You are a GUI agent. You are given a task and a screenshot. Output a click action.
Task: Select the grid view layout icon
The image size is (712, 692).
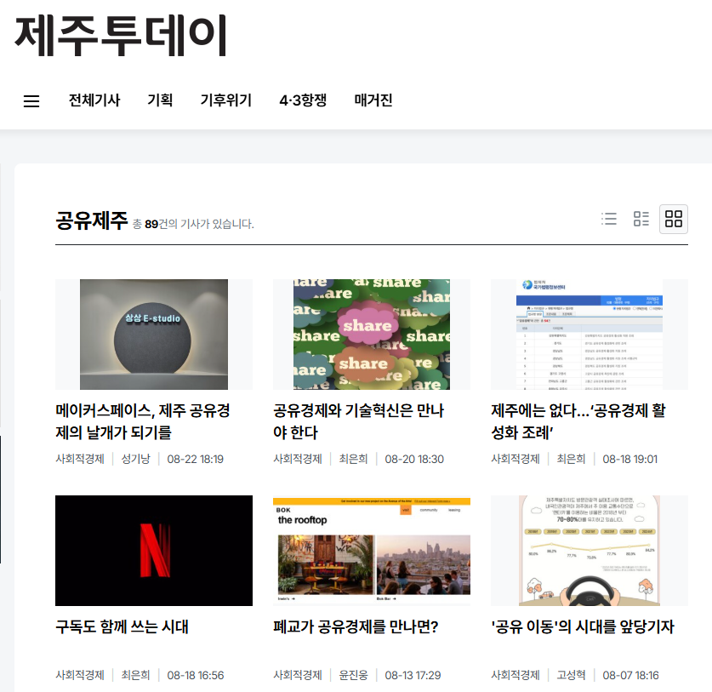(674, 219)
